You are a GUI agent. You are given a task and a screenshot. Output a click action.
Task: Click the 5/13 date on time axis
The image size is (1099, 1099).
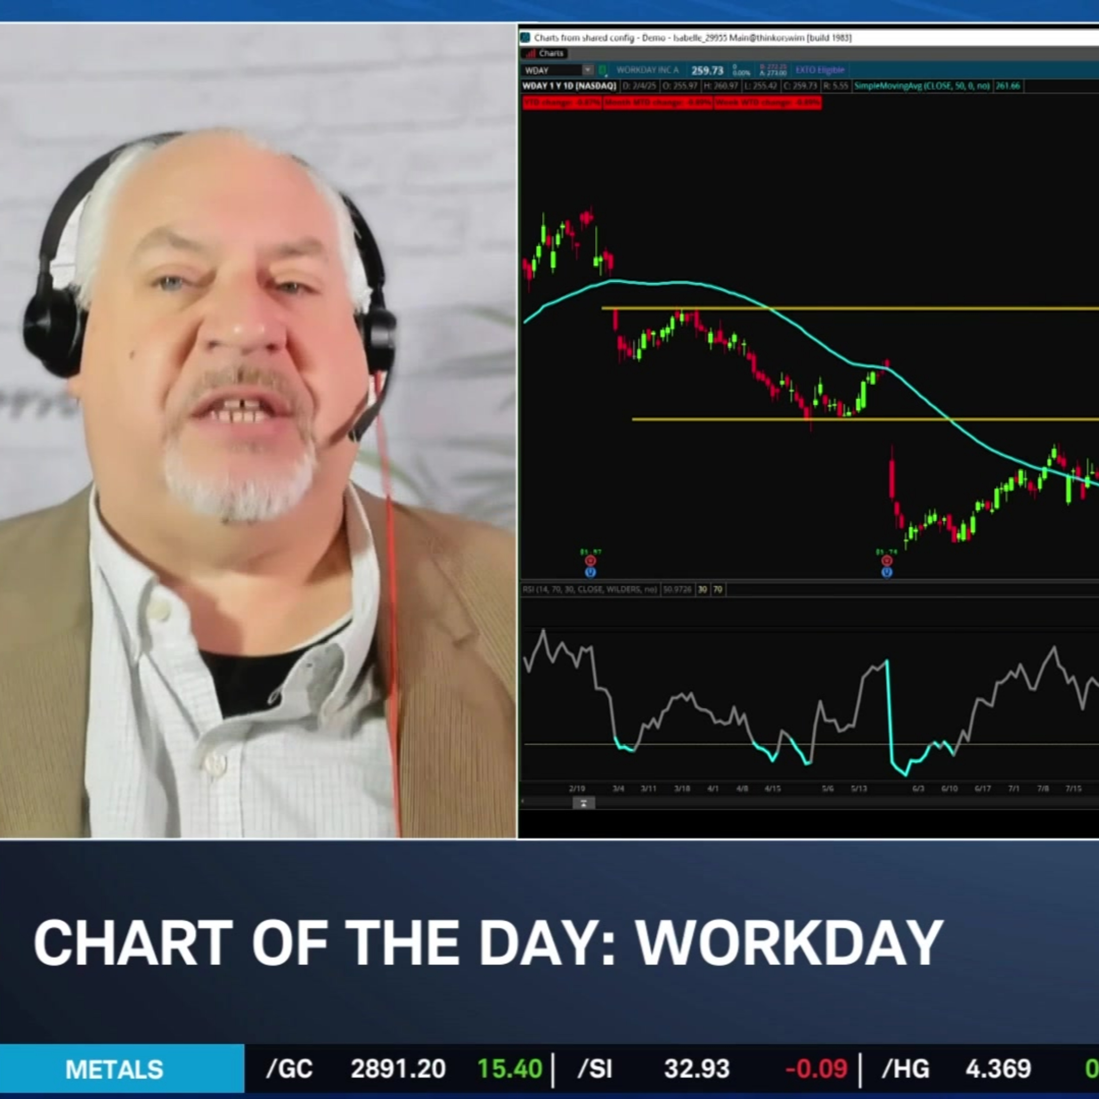pos(859,788)
